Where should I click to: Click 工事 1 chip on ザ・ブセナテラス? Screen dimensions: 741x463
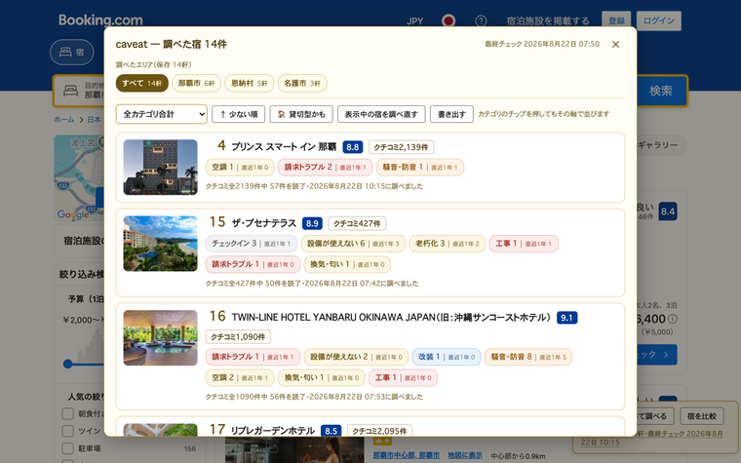pyautogui.click(x=524, y=244)
